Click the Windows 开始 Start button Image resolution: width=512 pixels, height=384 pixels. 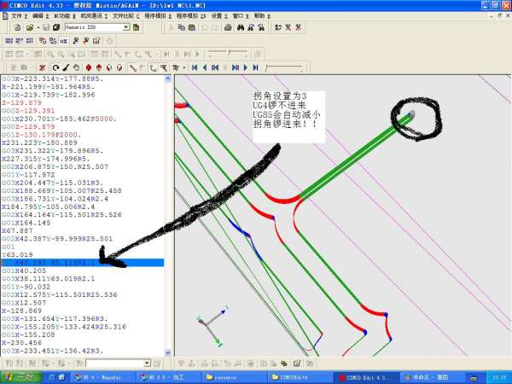click(17, 376)
